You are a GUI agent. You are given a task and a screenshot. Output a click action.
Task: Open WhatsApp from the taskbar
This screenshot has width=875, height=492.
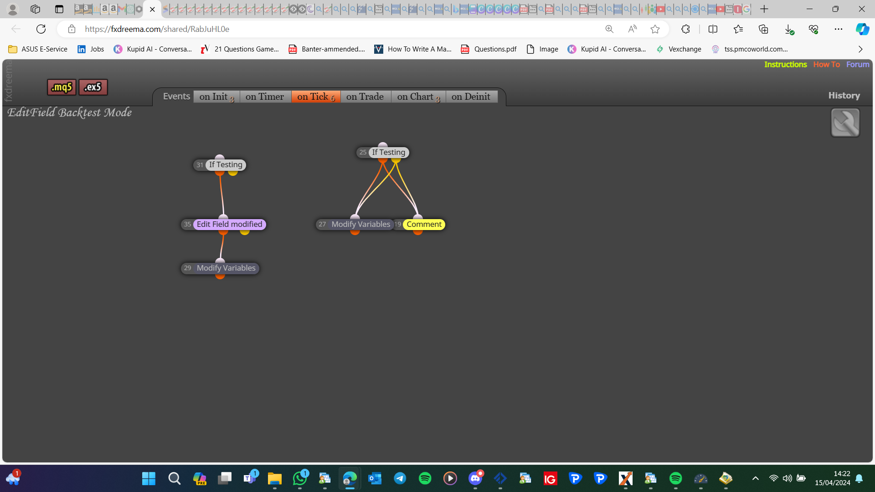pos(300,478)
